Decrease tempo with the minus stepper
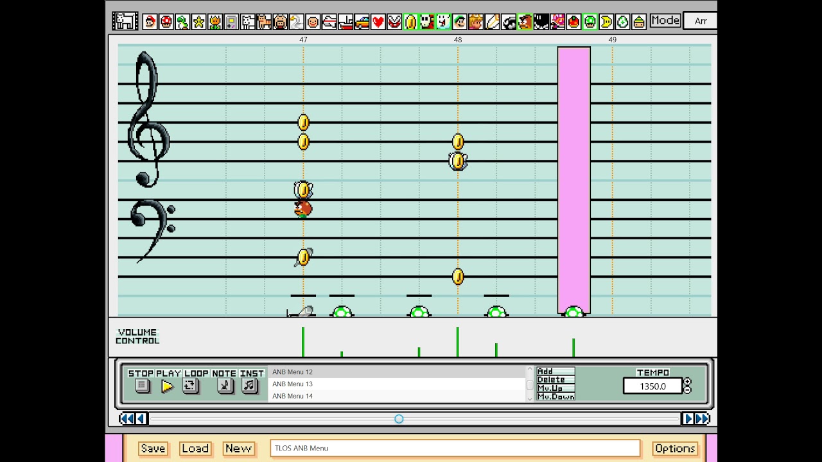The height and width of the screenshot is (462, 822). (x=688, y=389)
